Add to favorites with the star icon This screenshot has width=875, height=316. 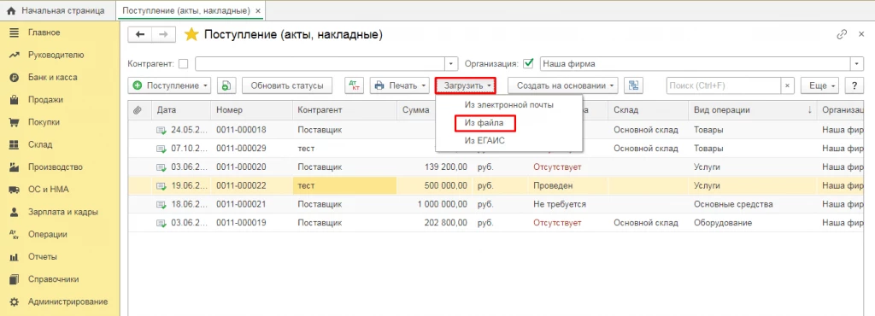191,34
